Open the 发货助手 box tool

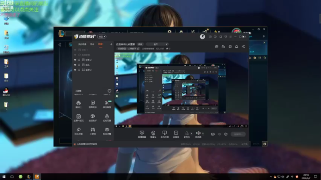coord(93,118)
